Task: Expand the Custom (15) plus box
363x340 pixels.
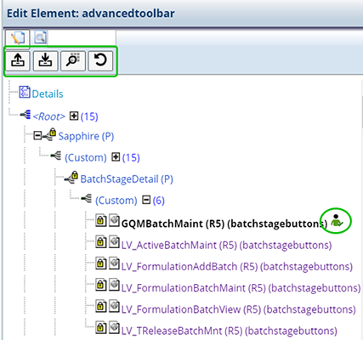Action: tap(116, 157)
